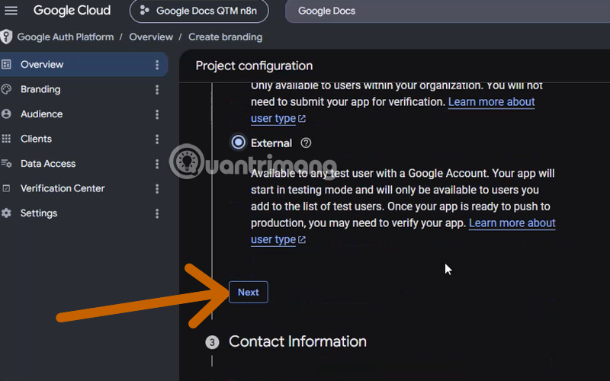This screenshot has height=381, width=610.
Task: Select the External radio button
Action: tap(239, 142)
